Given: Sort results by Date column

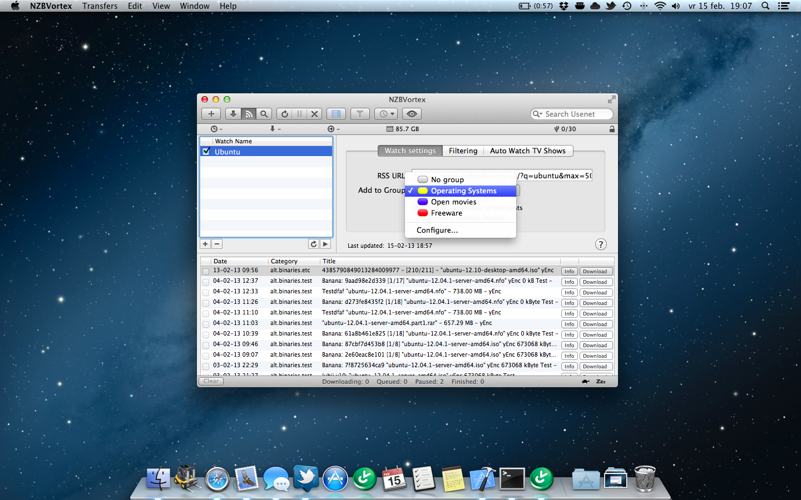Looking at the screenshot, I should pos(239,261).
